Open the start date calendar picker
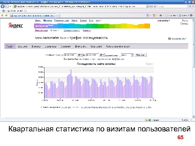 [x=80, y=55]
